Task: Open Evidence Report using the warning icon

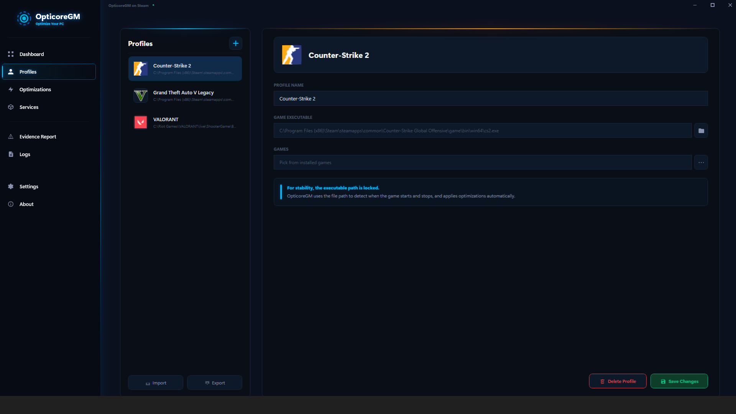Action: 11,136
